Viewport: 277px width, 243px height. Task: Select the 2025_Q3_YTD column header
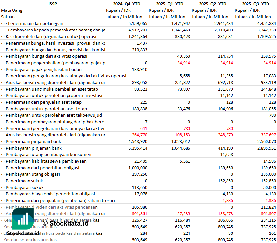pyautogui.click(x=255, y=4)
